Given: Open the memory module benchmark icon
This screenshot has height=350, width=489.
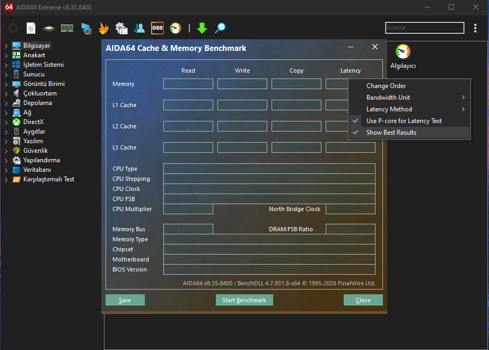Looking at the screenshot, I should [67, 29].
